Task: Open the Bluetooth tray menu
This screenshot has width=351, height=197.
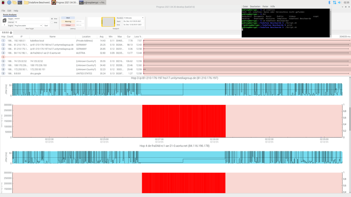Action: click(329, 2)
